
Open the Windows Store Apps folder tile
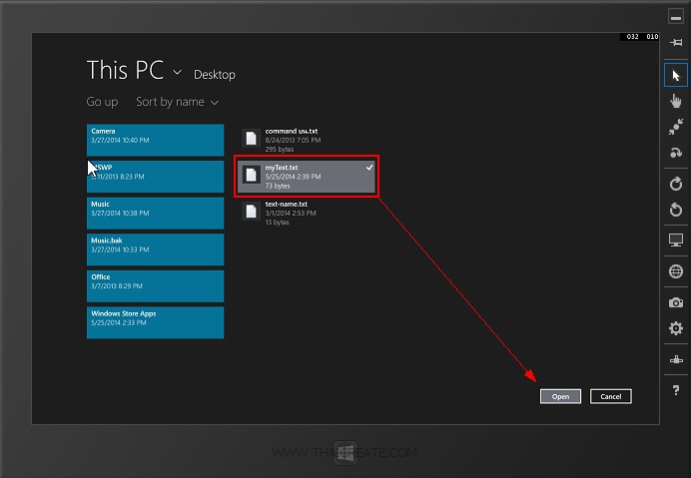click(x=155, y=322)
